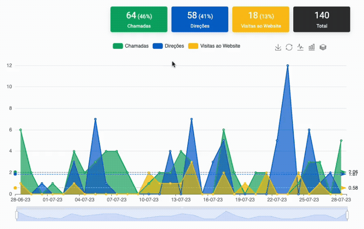Switch chart to line view icon
Viewport: 364px width, 229px height.
(x=300, y=47)
